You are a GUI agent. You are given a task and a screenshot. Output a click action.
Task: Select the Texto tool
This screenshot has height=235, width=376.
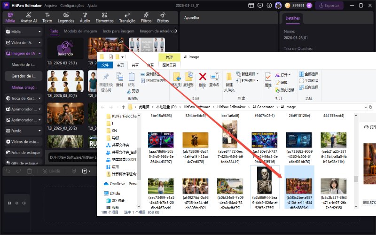coord(47,17)
